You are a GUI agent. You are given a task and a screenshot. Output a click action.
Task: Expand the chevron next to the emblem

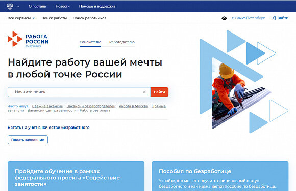[x=18, y=7]
